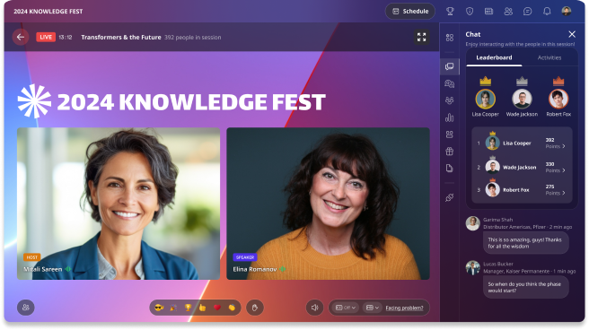
Task: Select Mitali Sareen's host video tile
Action: (119, 204)
